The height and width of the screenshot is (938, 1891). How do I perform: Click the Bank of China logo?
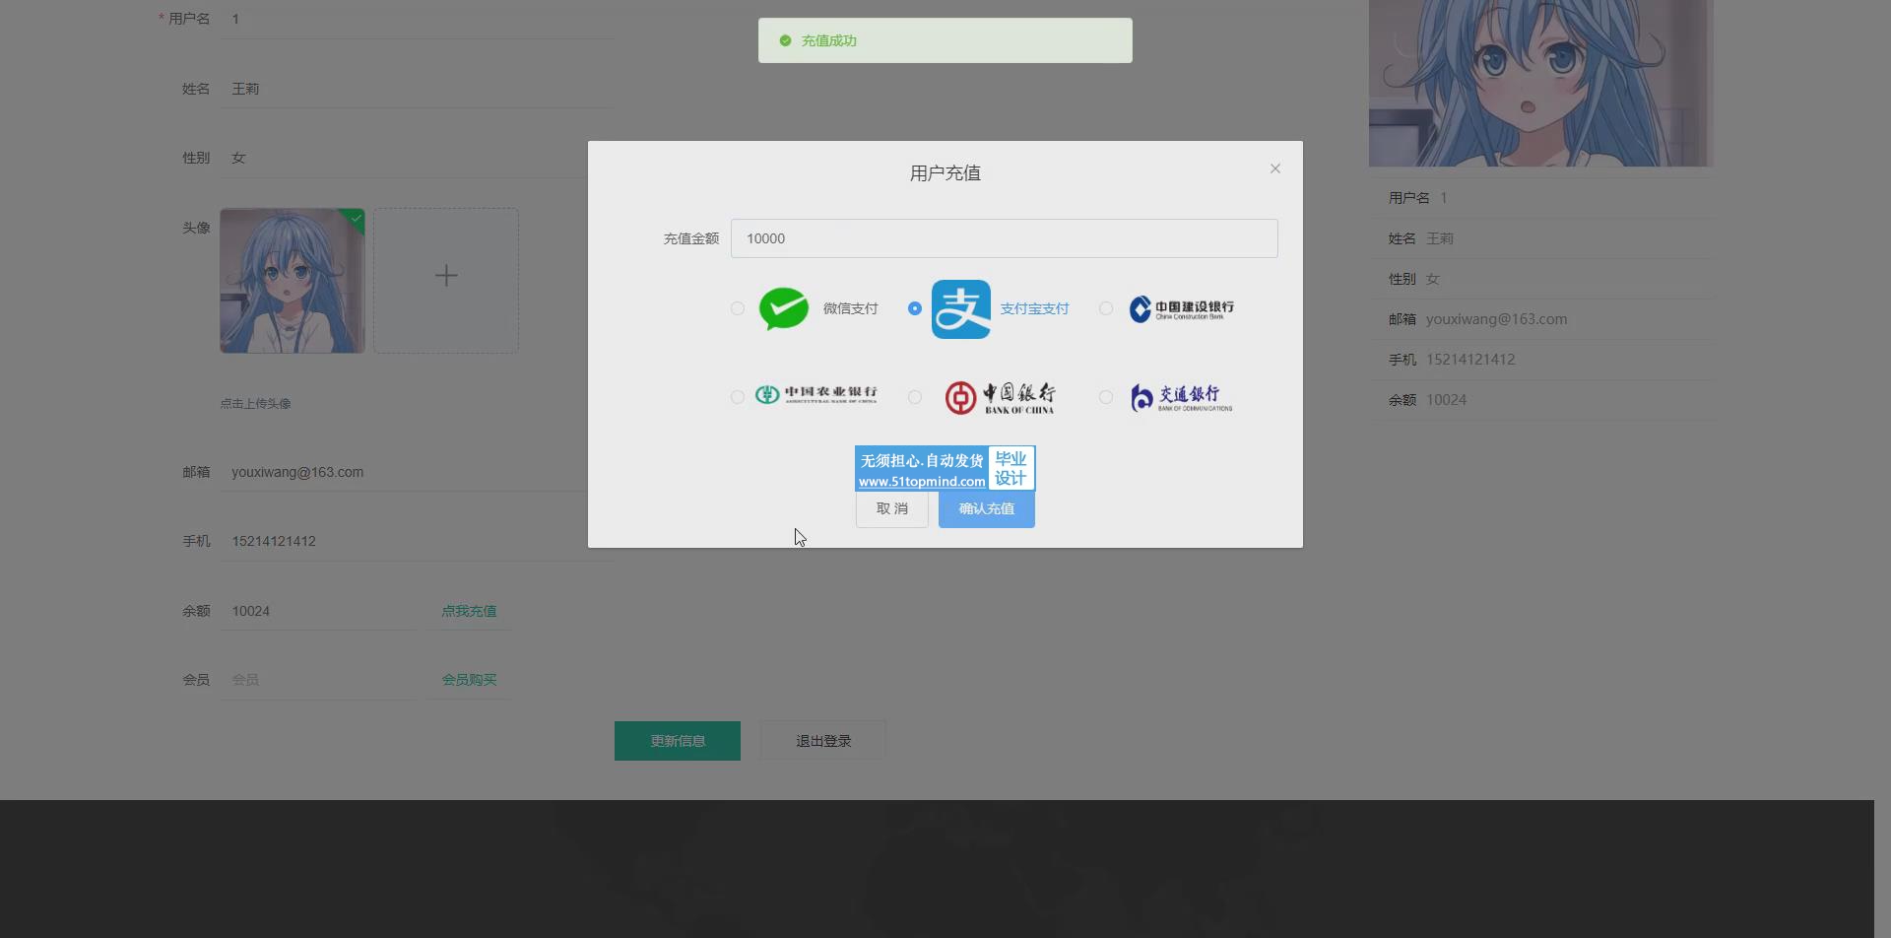[x=1000, y=397]
